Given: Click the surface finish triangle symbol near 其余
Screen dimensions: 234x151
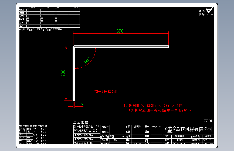Looking at the screenshot, I should coord(209,10).
